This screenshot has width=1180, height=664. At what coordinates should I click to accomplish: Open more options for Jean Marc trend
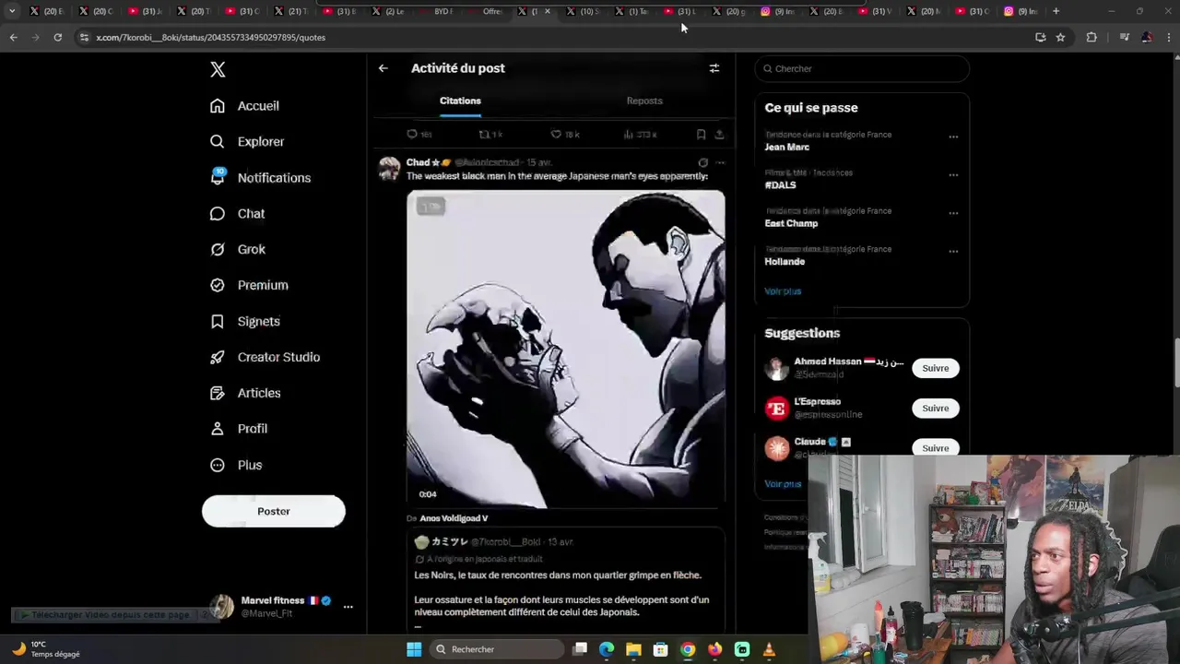coord(953,136)
